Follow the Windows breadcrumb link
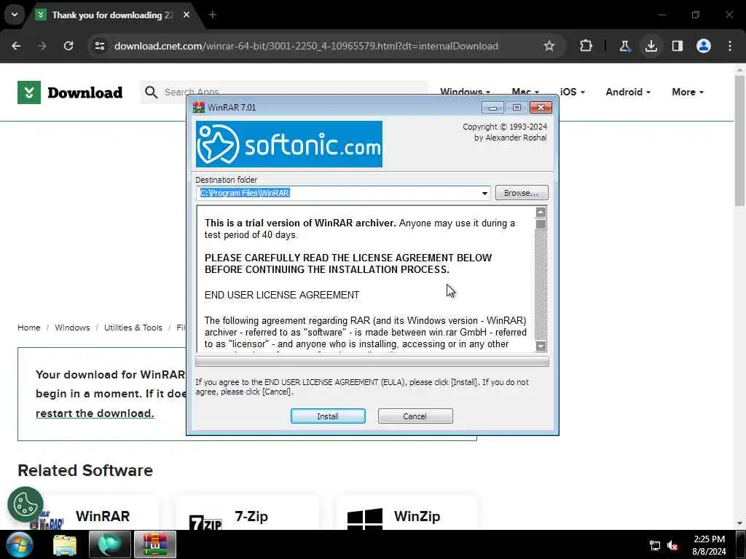The image size is (746, 559). tap(72, 328)
